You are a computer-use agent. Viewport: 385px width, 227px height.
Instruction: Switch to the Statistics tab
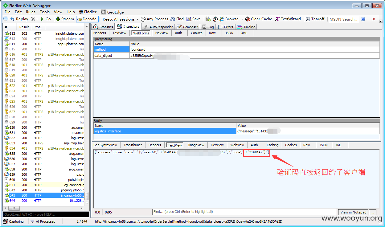[103, 27]
